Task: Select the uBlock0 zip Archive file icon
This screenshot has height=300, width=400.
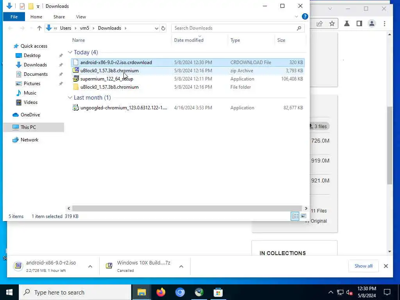Action: click(76, 70)
